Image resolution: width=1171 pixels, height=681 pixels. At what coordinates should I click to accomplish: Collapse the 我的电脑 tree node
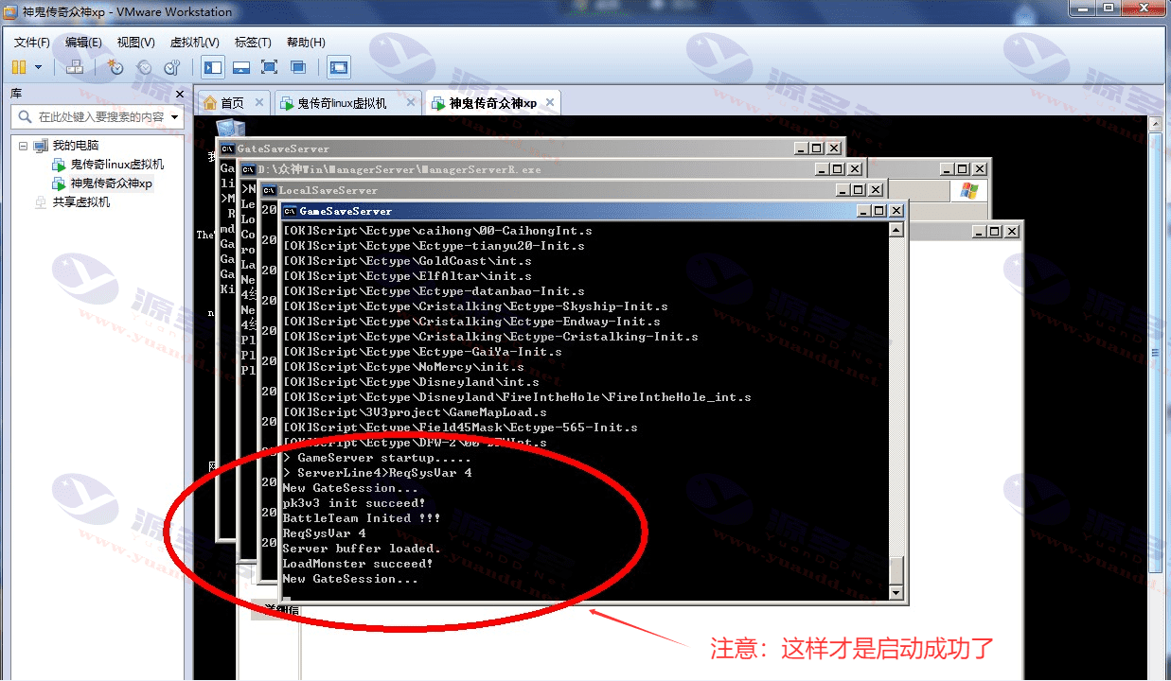click(24, 146)
